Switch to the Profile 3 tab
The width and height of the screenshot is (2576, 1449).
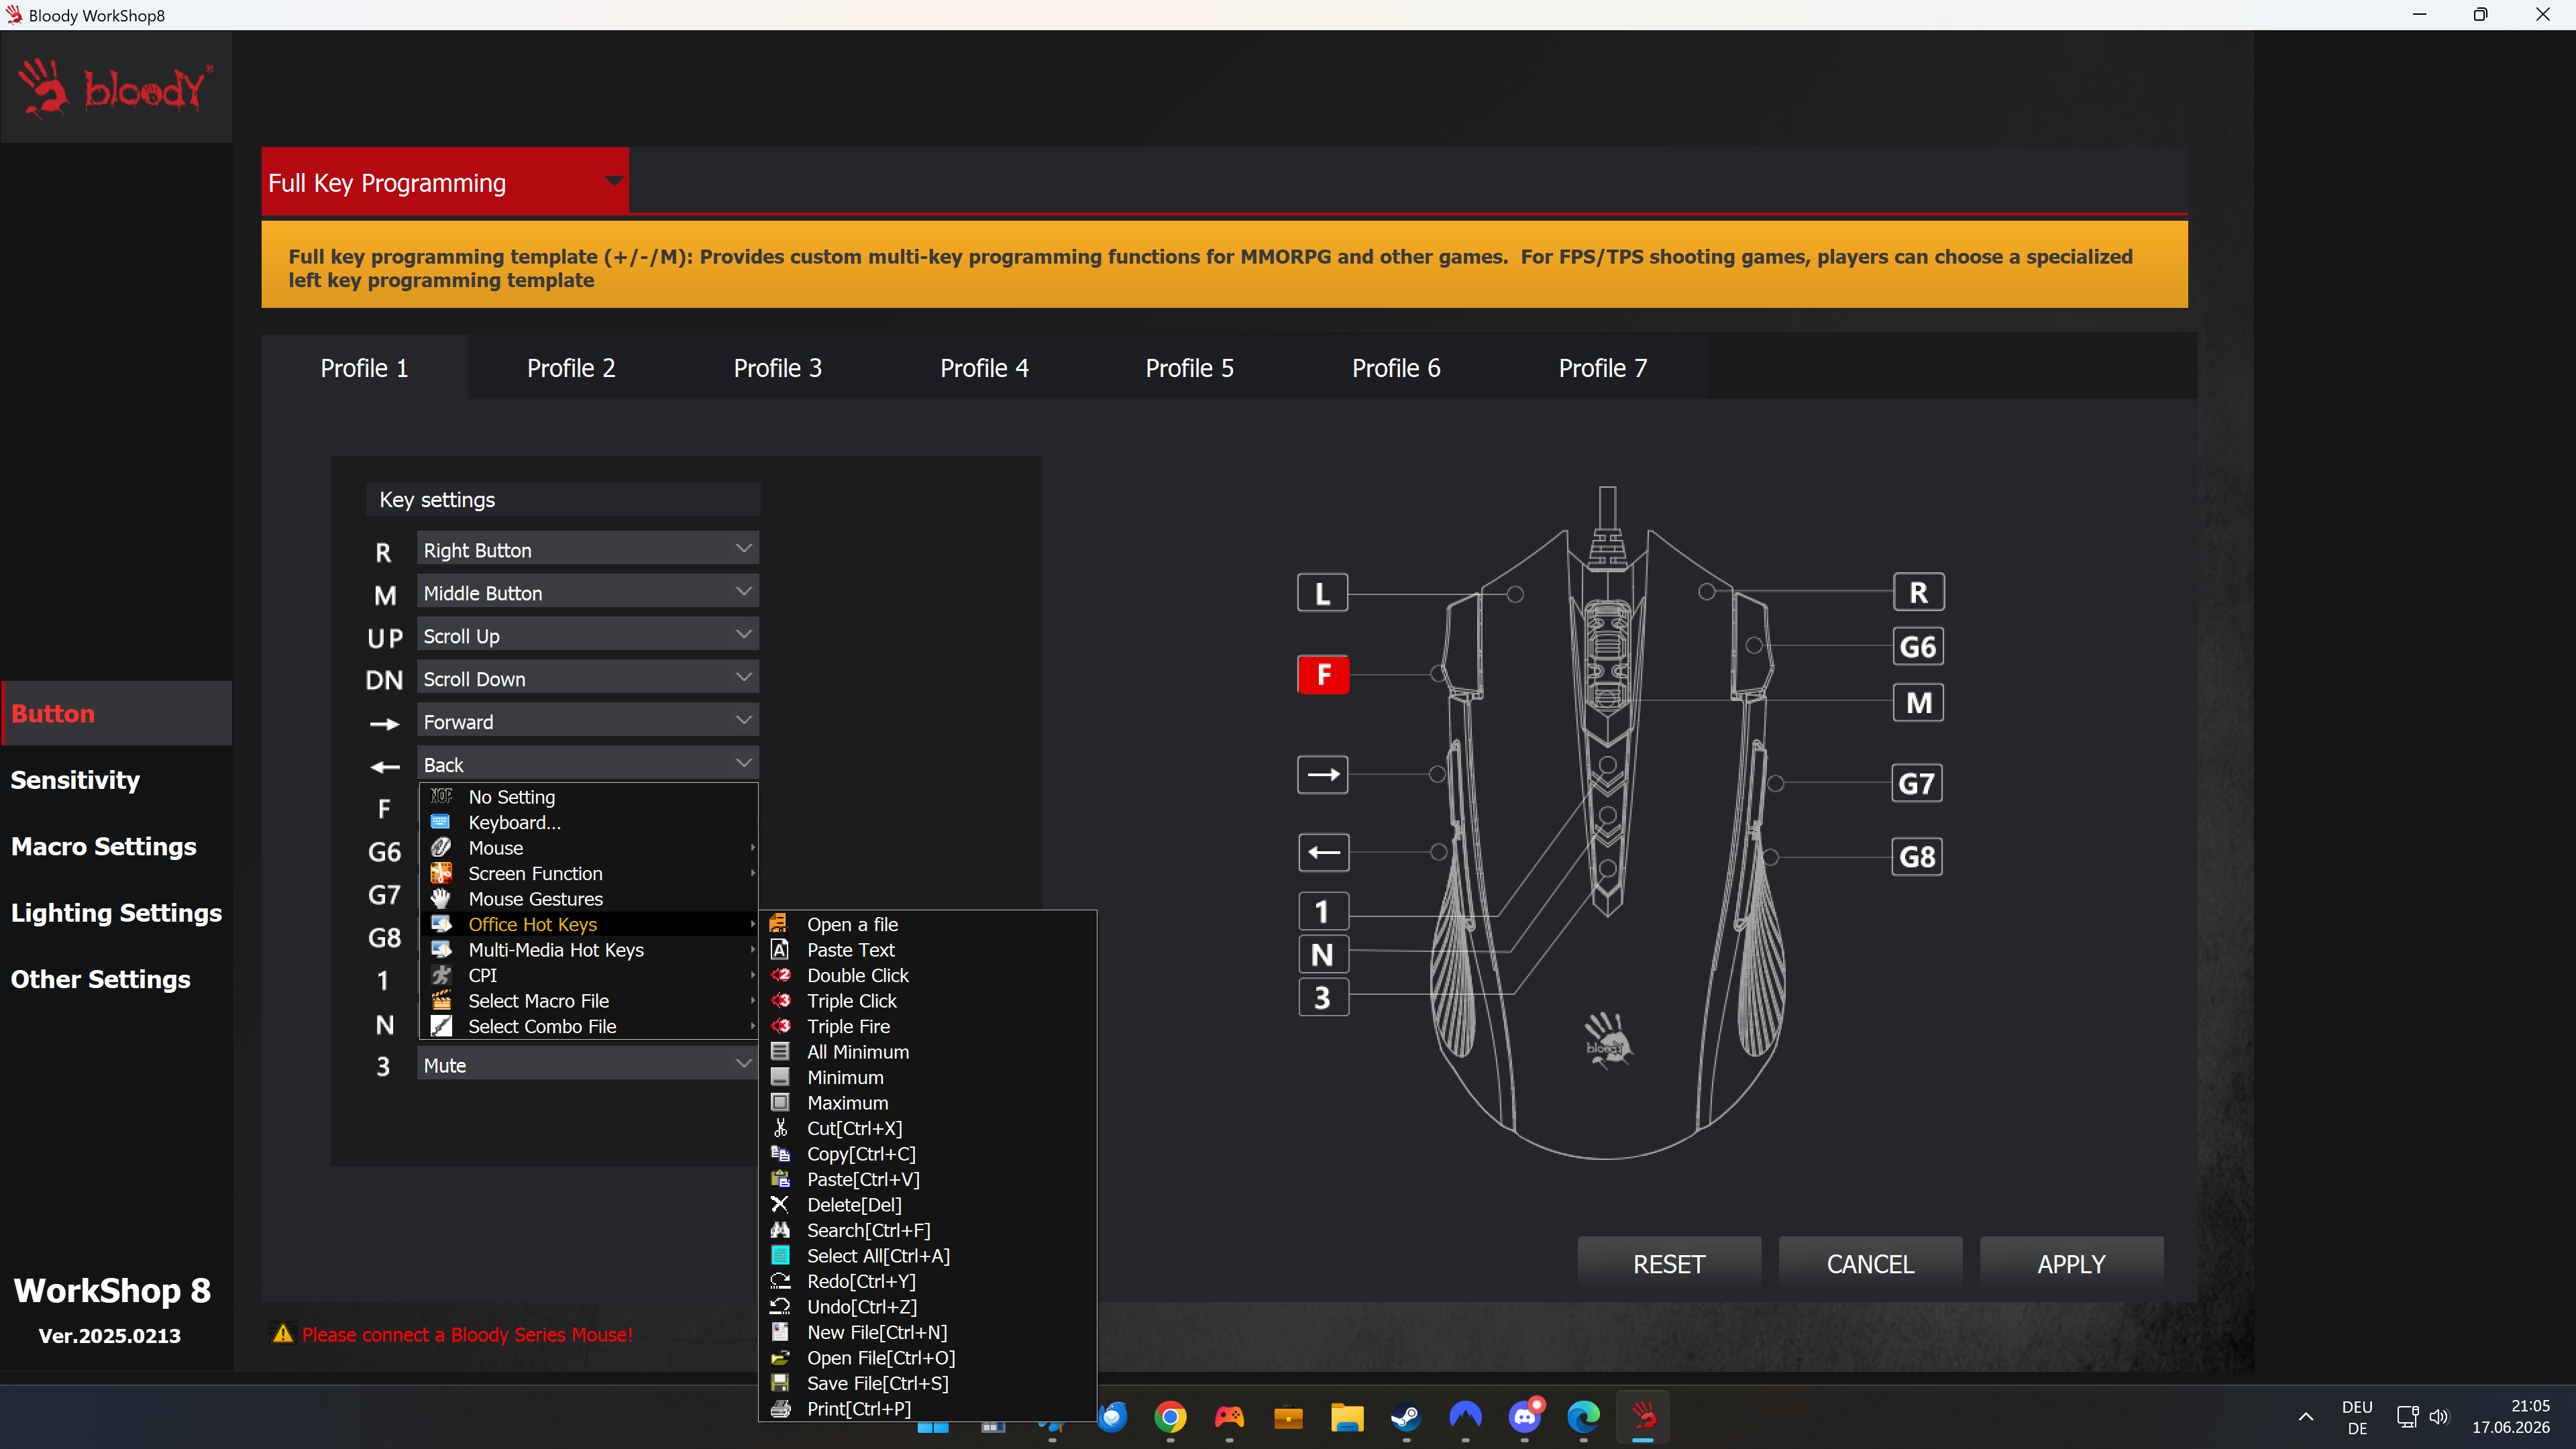coord(777,368)
